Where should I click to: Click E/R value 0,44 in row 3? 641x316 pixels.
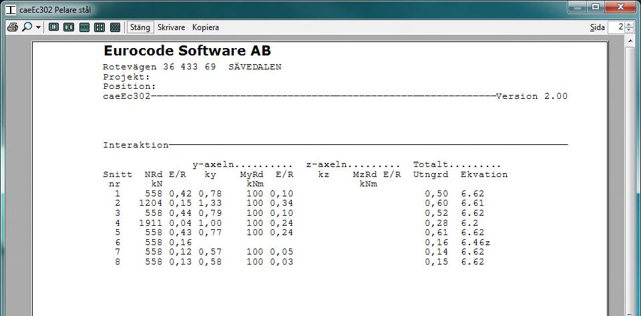180,213
